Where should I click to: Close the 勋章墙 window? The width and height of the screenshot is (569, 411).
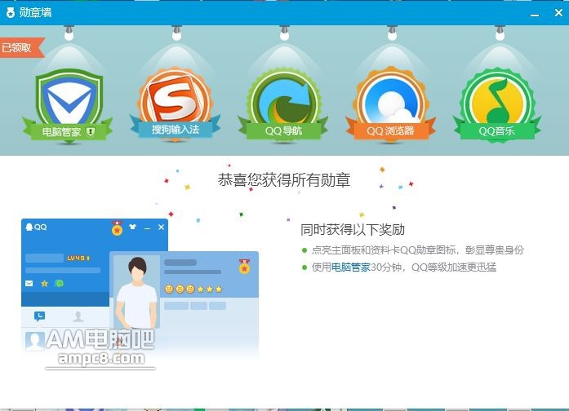coord(558,13)
